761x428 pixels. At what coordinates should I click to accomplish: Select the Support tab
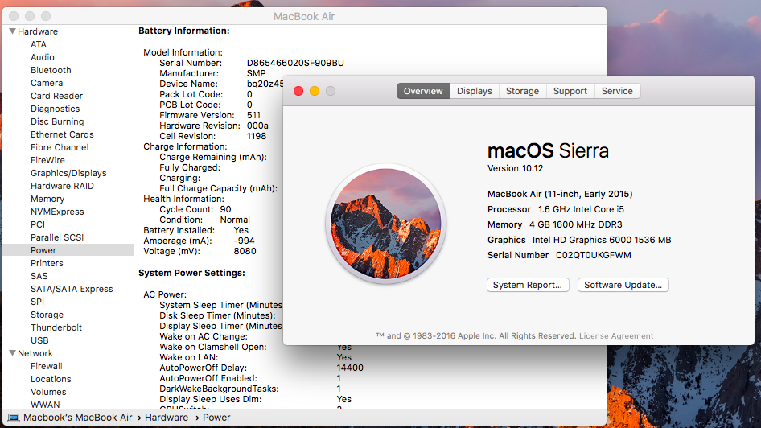[570, 91]
